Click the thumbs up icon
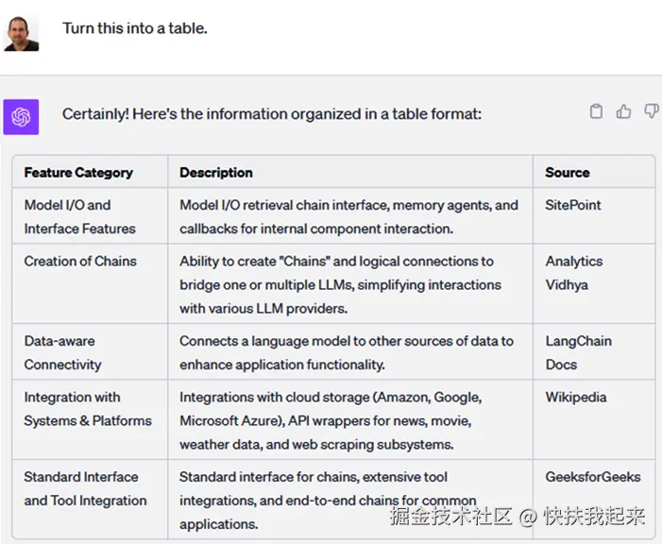The image size is (662, 544). (623, 111)
